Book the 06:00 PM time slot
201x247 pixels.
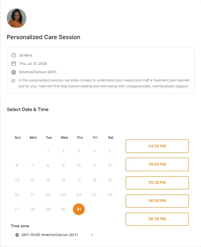tap(157, 201)
